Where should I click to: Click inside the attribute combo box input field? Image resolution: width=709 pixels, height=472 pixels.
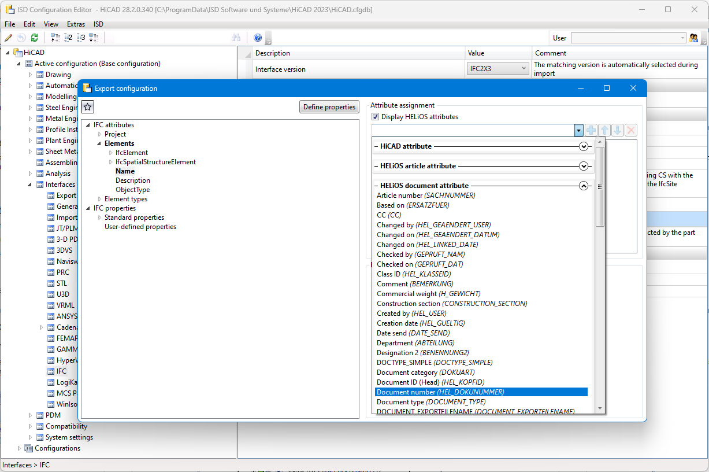click(x=473, y=130)
